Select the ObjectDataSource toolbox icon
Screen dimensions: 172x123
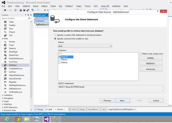(x=5, y=75)
